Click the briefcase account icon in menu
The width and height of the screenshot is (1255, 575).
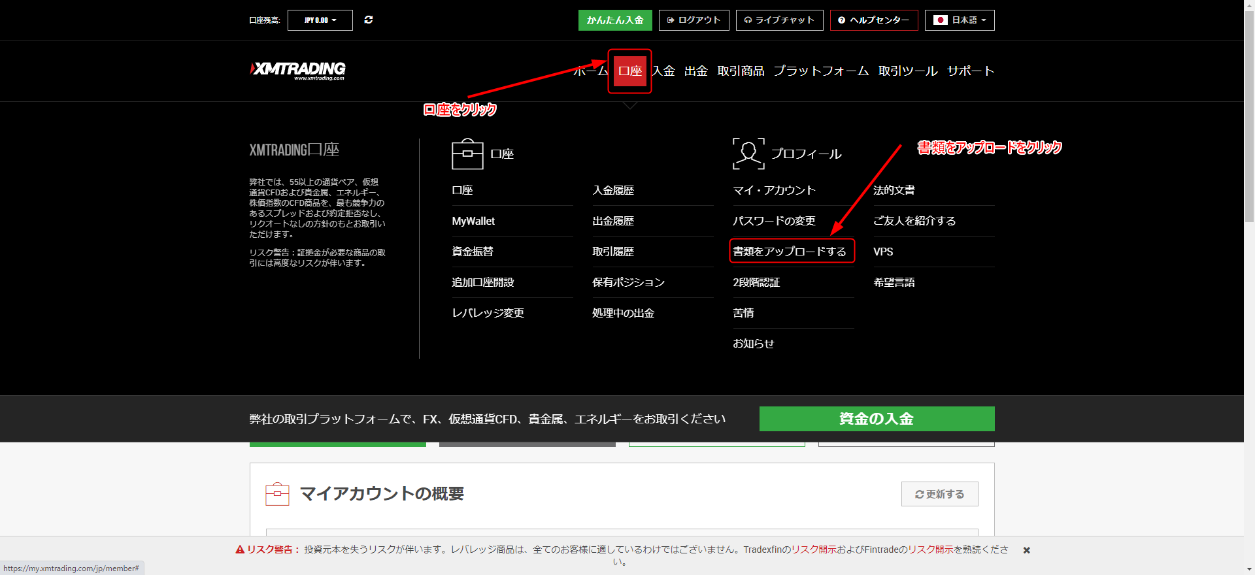[x=467, y=154]
